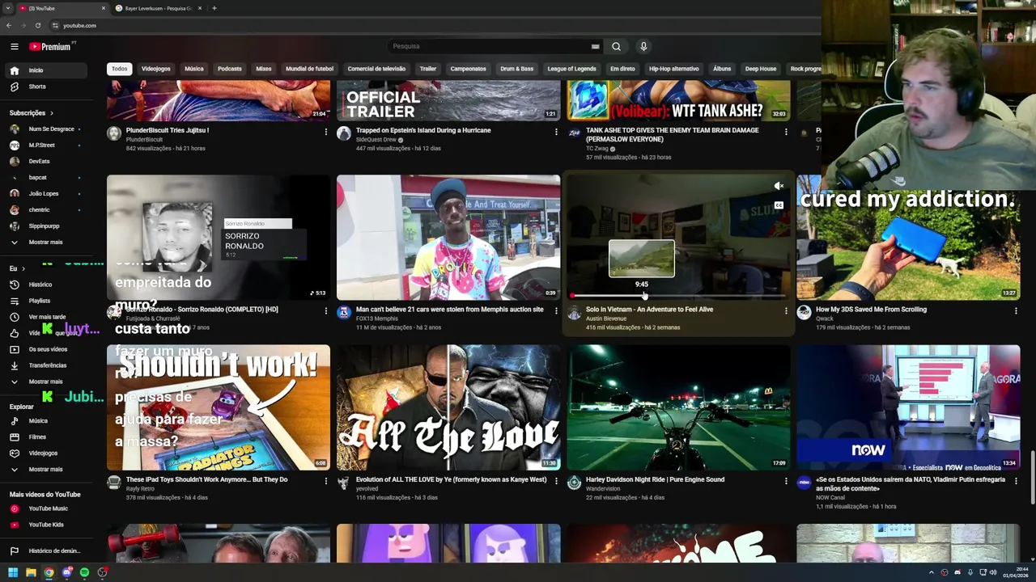Expand Mostrar mais under Subscrições

coord(45,242)
